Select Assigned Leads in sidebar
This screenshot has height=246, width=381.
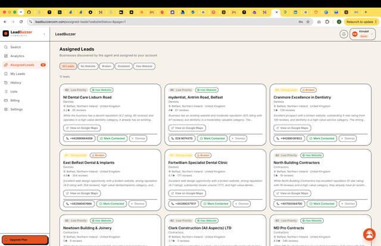coord(24,65)
